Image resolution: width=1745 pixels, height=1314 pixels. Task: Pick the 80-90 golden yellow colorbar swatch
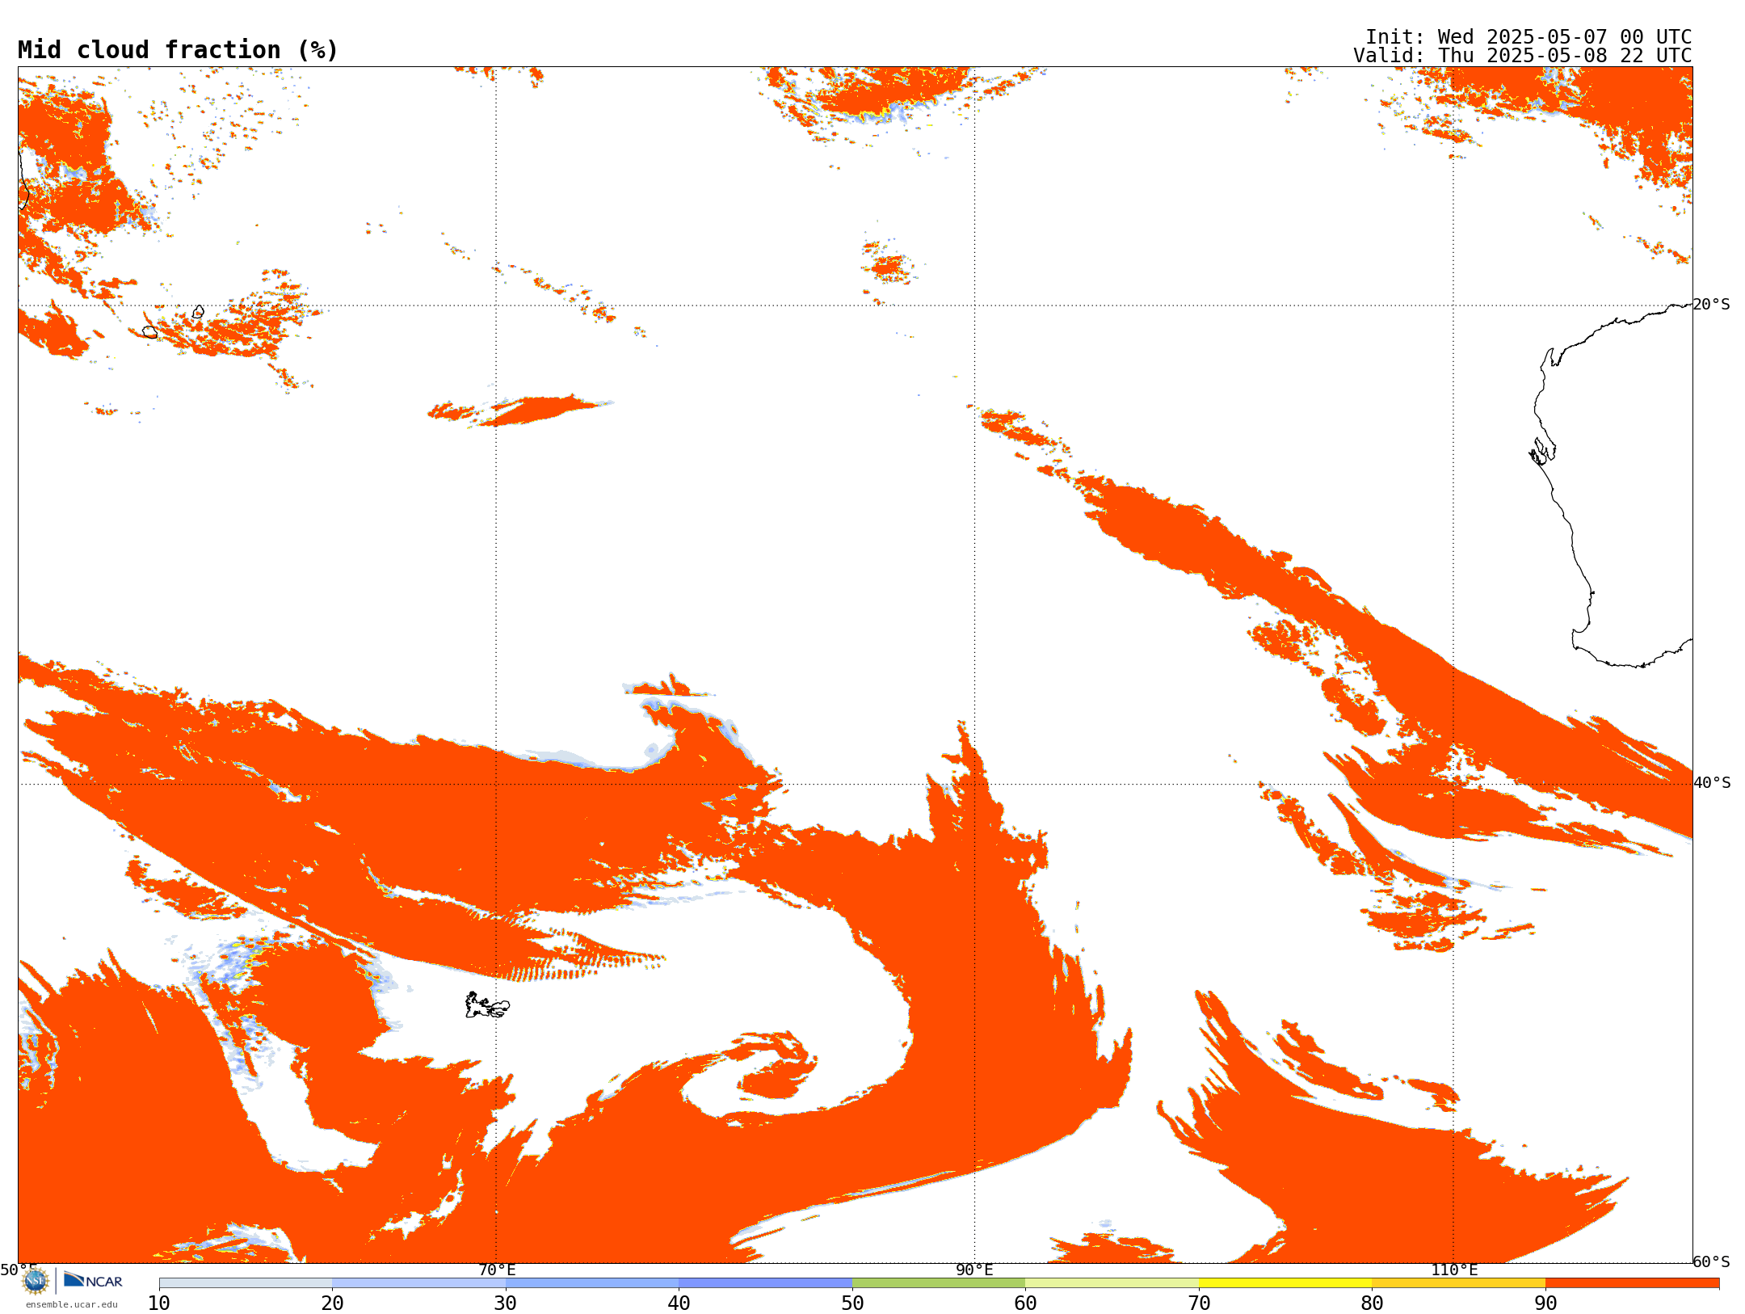pos(1458,1283)
